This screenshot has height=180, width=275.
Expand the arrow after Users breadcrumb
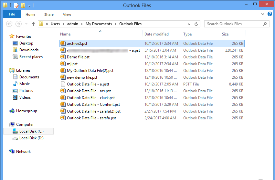(63, 24)
